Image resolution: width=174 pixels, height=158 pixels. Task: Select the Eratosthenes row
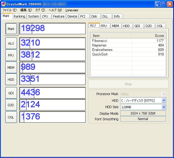click(x=128, y=50)
